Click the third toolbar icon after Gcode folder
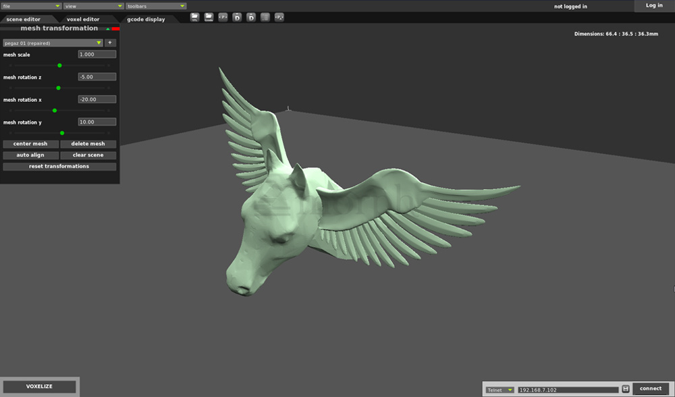This screenshot has height=397, width=675. pos(251,17)
